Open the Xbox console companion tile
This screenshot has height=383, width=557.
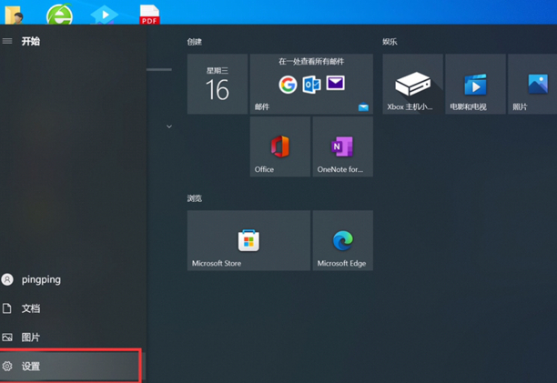point(412,84)
